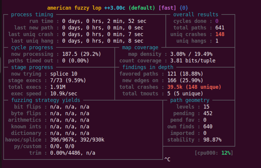Screen dimensions: 261x168
Task: Click the red uniq crashes value 148
Action: pos(220,34)
